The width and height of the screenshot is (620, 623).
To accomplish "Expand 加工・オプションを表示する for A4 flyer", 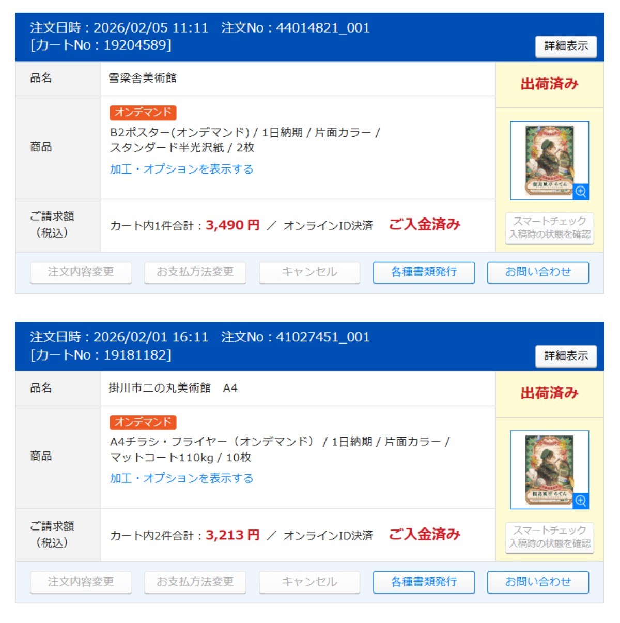I will [181, 478].
